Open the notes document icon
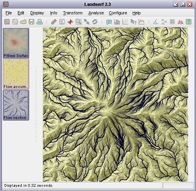Viewport: 196px width, 191px height. (x=62, y=22)
